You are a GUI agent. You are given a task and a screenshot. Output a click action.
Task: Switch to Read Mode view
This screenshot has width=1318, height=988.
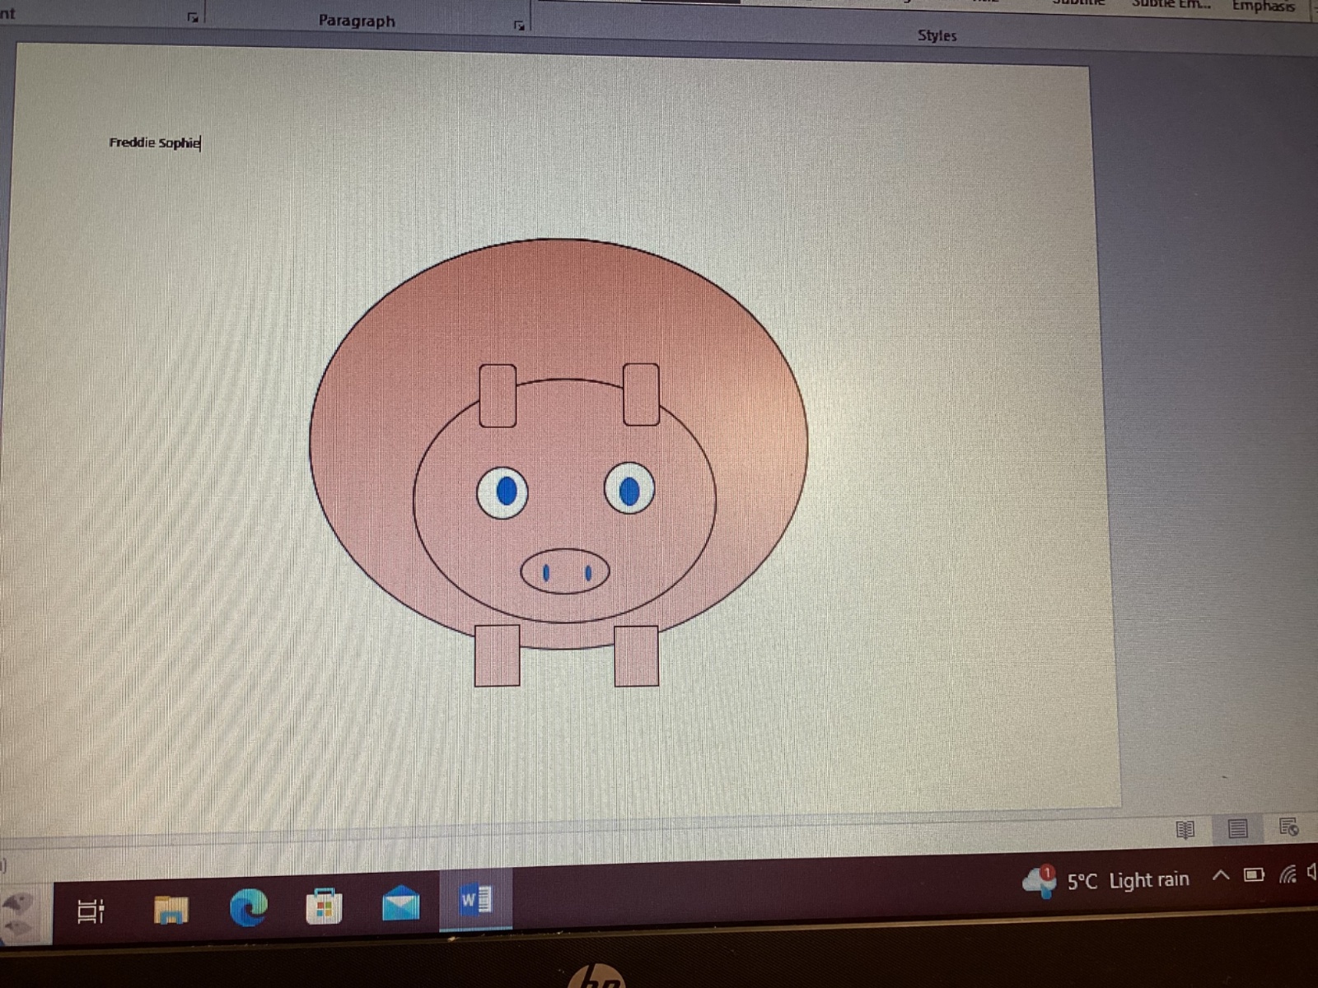(1185, 829)
